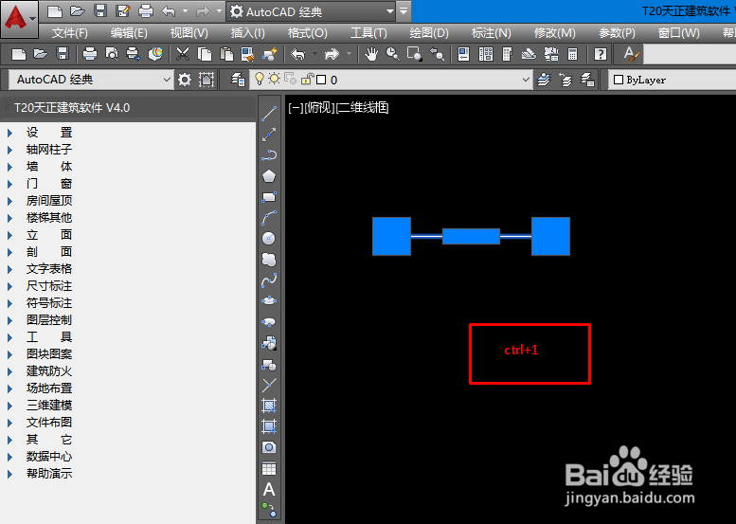Screen dimensions: 736x524
Task: Open the Help question mark icon
Action: (x=601, y=54)
